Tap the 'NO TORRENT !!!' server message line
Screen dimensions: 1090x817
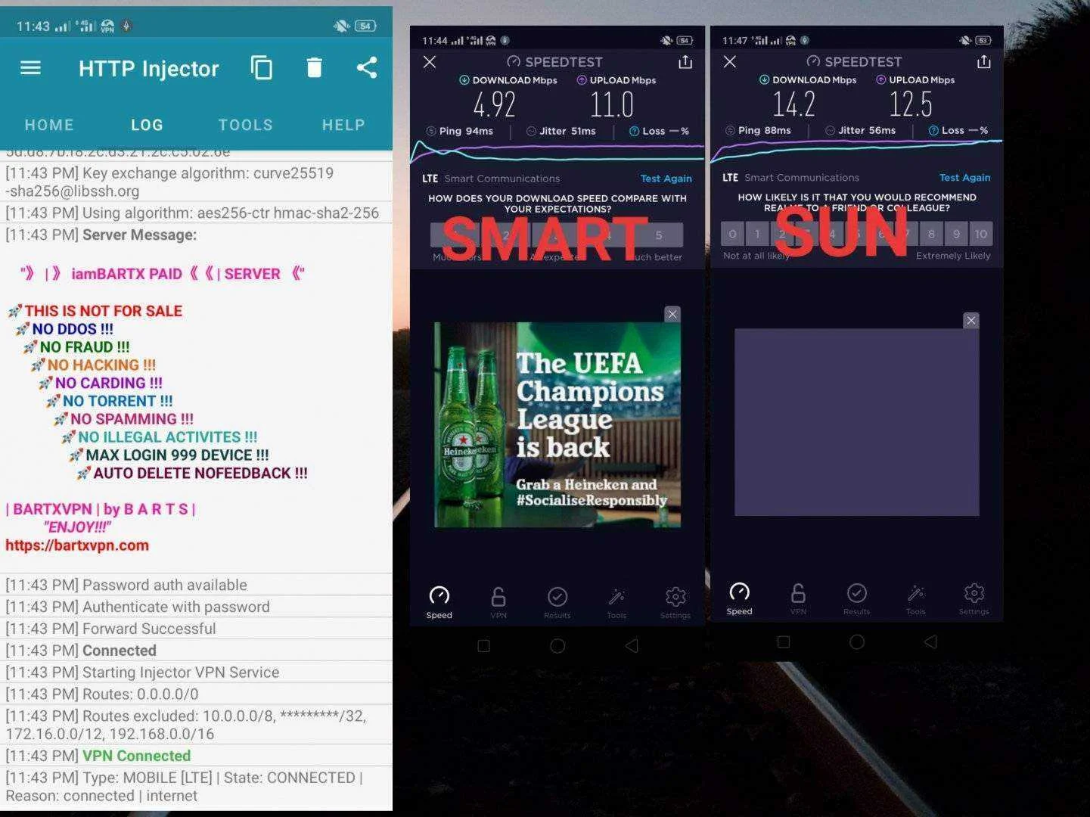pos(110,401)
